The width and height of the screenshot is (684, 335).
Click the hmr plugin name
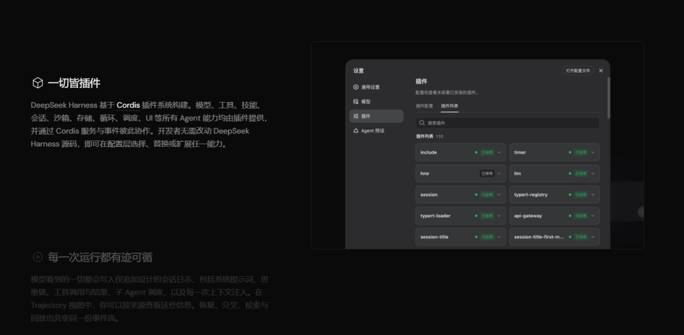425,174
